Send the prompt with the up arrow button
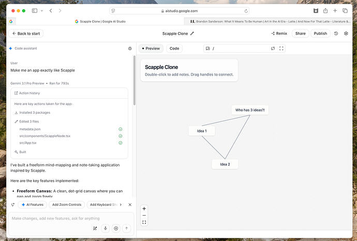Image resolution: width=357 pixels, height=241 pixels. [x=127, y=228]
